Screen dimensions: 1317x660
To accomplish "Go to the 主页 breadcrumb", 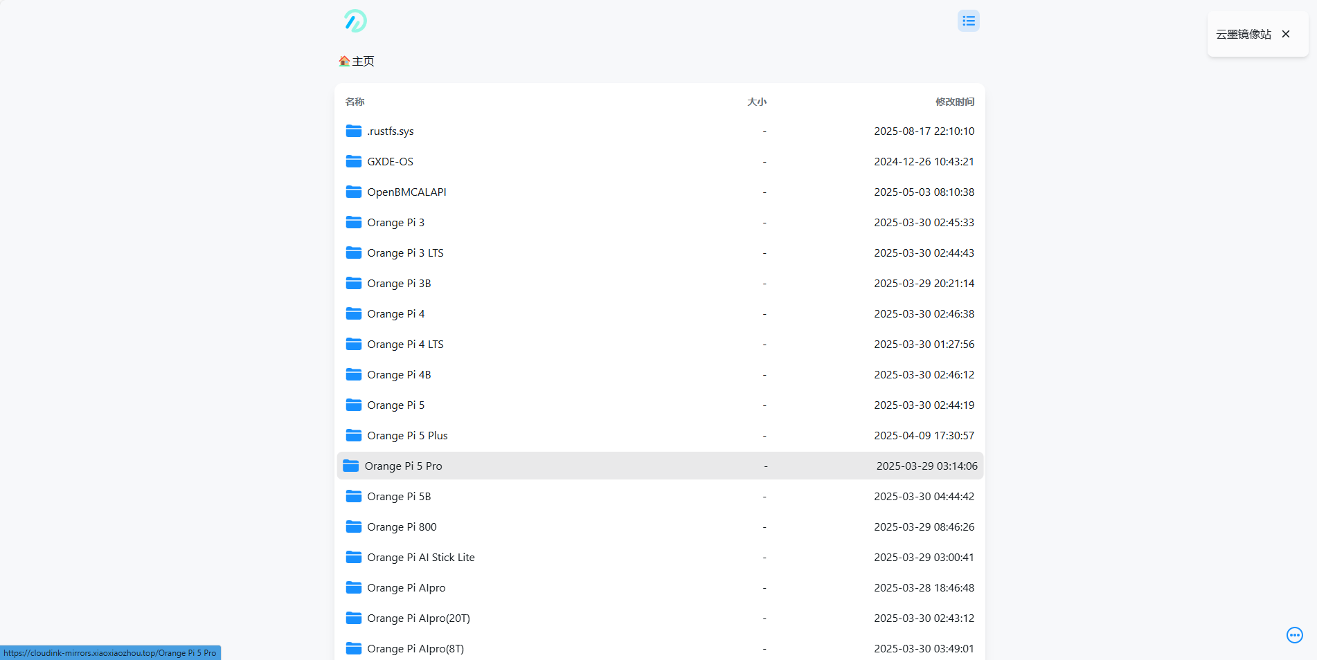I will [x=363, y=61].
